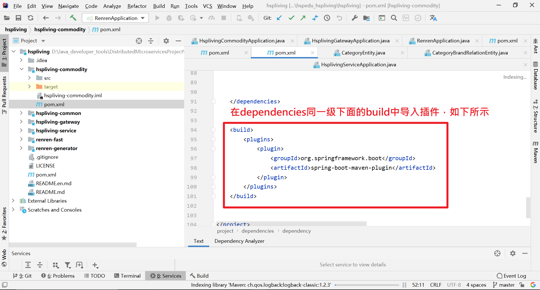This screenshot has height=290, width=540.
Task: Open Project panel gear options
Action: click(x=166, y=41)
